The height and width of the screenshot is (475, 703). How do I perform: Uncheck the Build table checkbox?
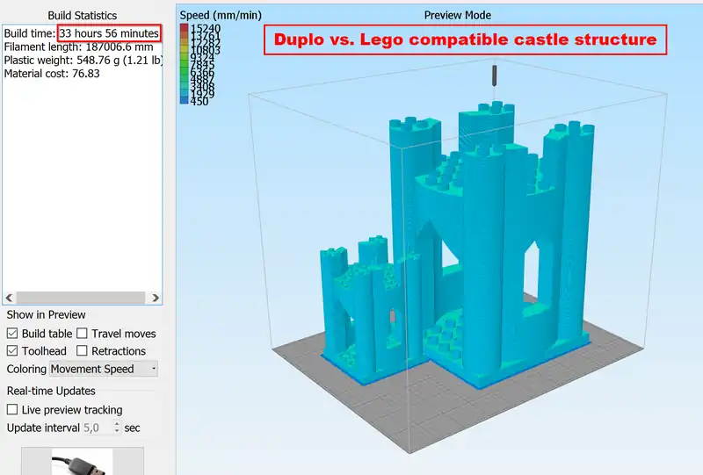(12, 334)
